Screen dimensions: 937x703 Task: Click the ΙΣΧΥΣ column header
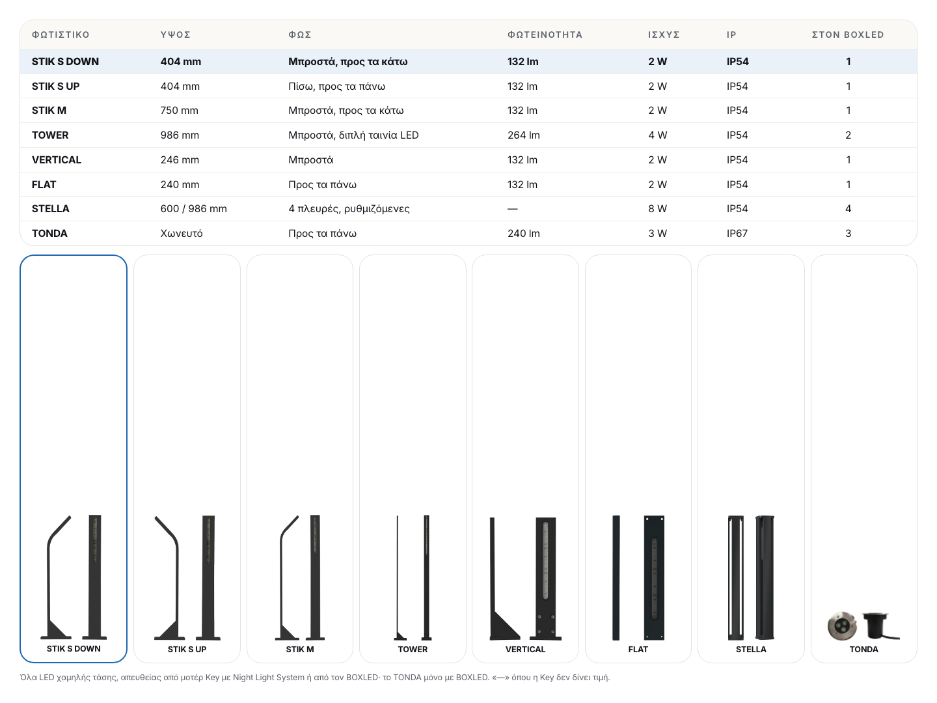coord(664,35)
